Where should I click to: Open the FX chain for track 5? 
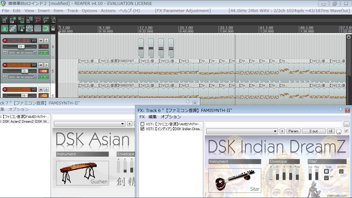pyautogui.click(x=42, y=77)
